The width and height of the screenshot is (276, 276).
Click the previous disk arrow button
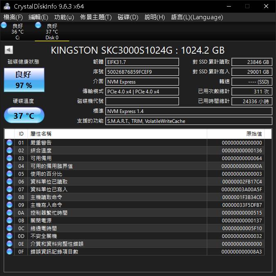9,50
